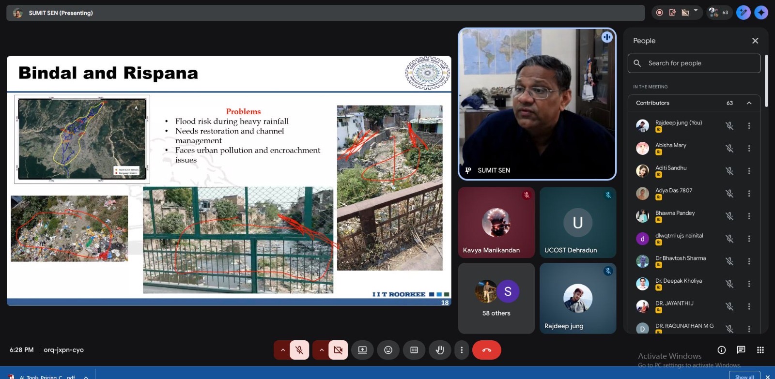
Task: Raise your hand in the meeting
Action: click(440, 350)
